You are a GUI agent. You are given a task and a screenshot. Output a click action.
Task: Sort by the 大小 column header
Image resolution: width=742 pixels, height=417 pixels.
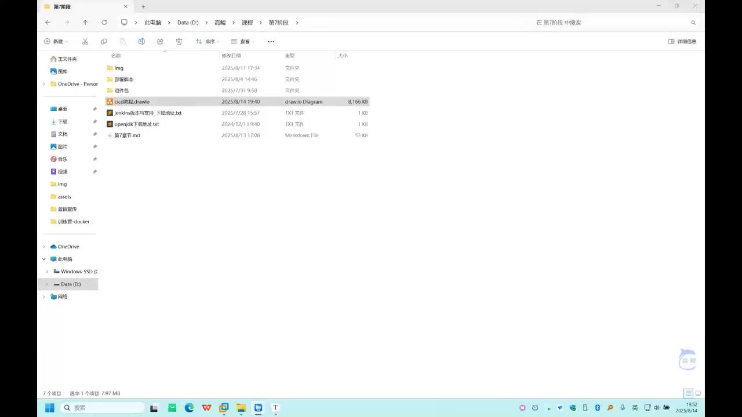point(343,56)
